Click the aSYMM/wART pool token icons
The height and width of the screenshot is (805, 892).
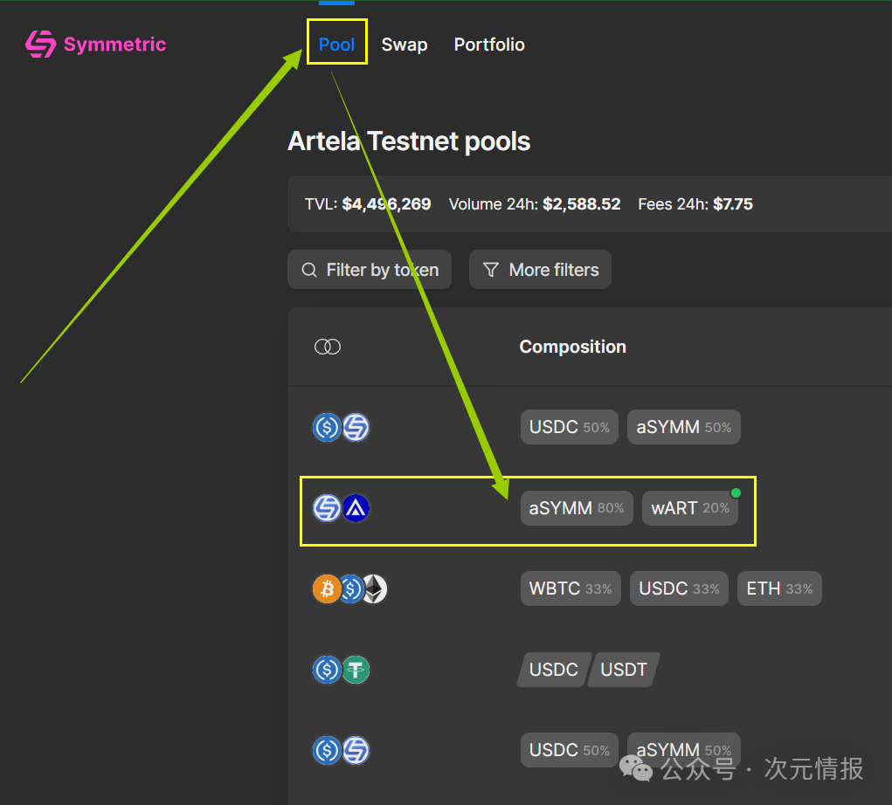341,508
